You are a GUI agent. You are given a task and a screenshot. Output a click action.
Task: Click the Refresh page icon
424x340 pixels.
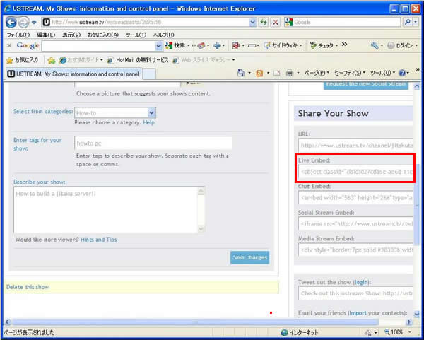click(264, 22)
